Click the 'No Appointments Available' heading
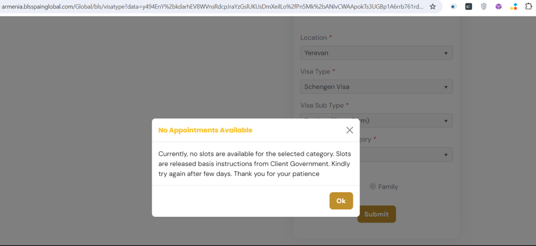This screenshot has height=246, width=536. (x=205, y=130)
